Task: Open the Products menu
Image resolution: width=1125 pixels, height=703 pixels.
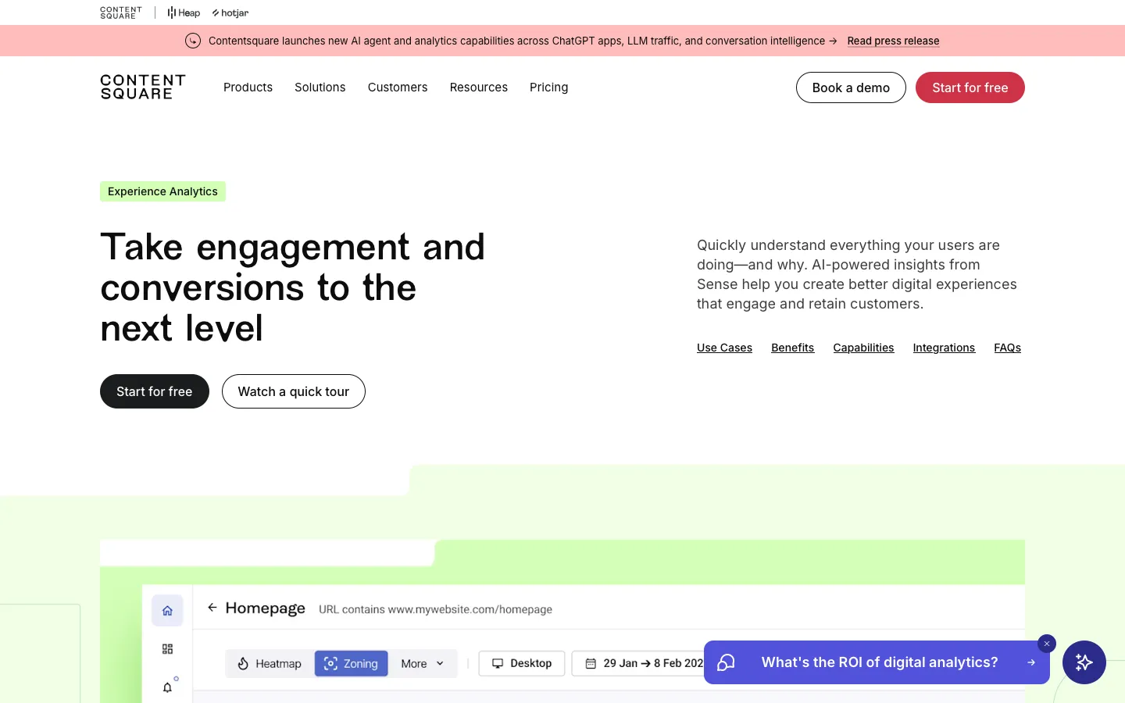Action: pyautogui.click(x=248, y=87)
